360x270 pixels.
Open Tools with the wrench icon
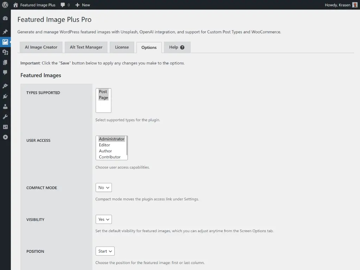click(5, 116)
